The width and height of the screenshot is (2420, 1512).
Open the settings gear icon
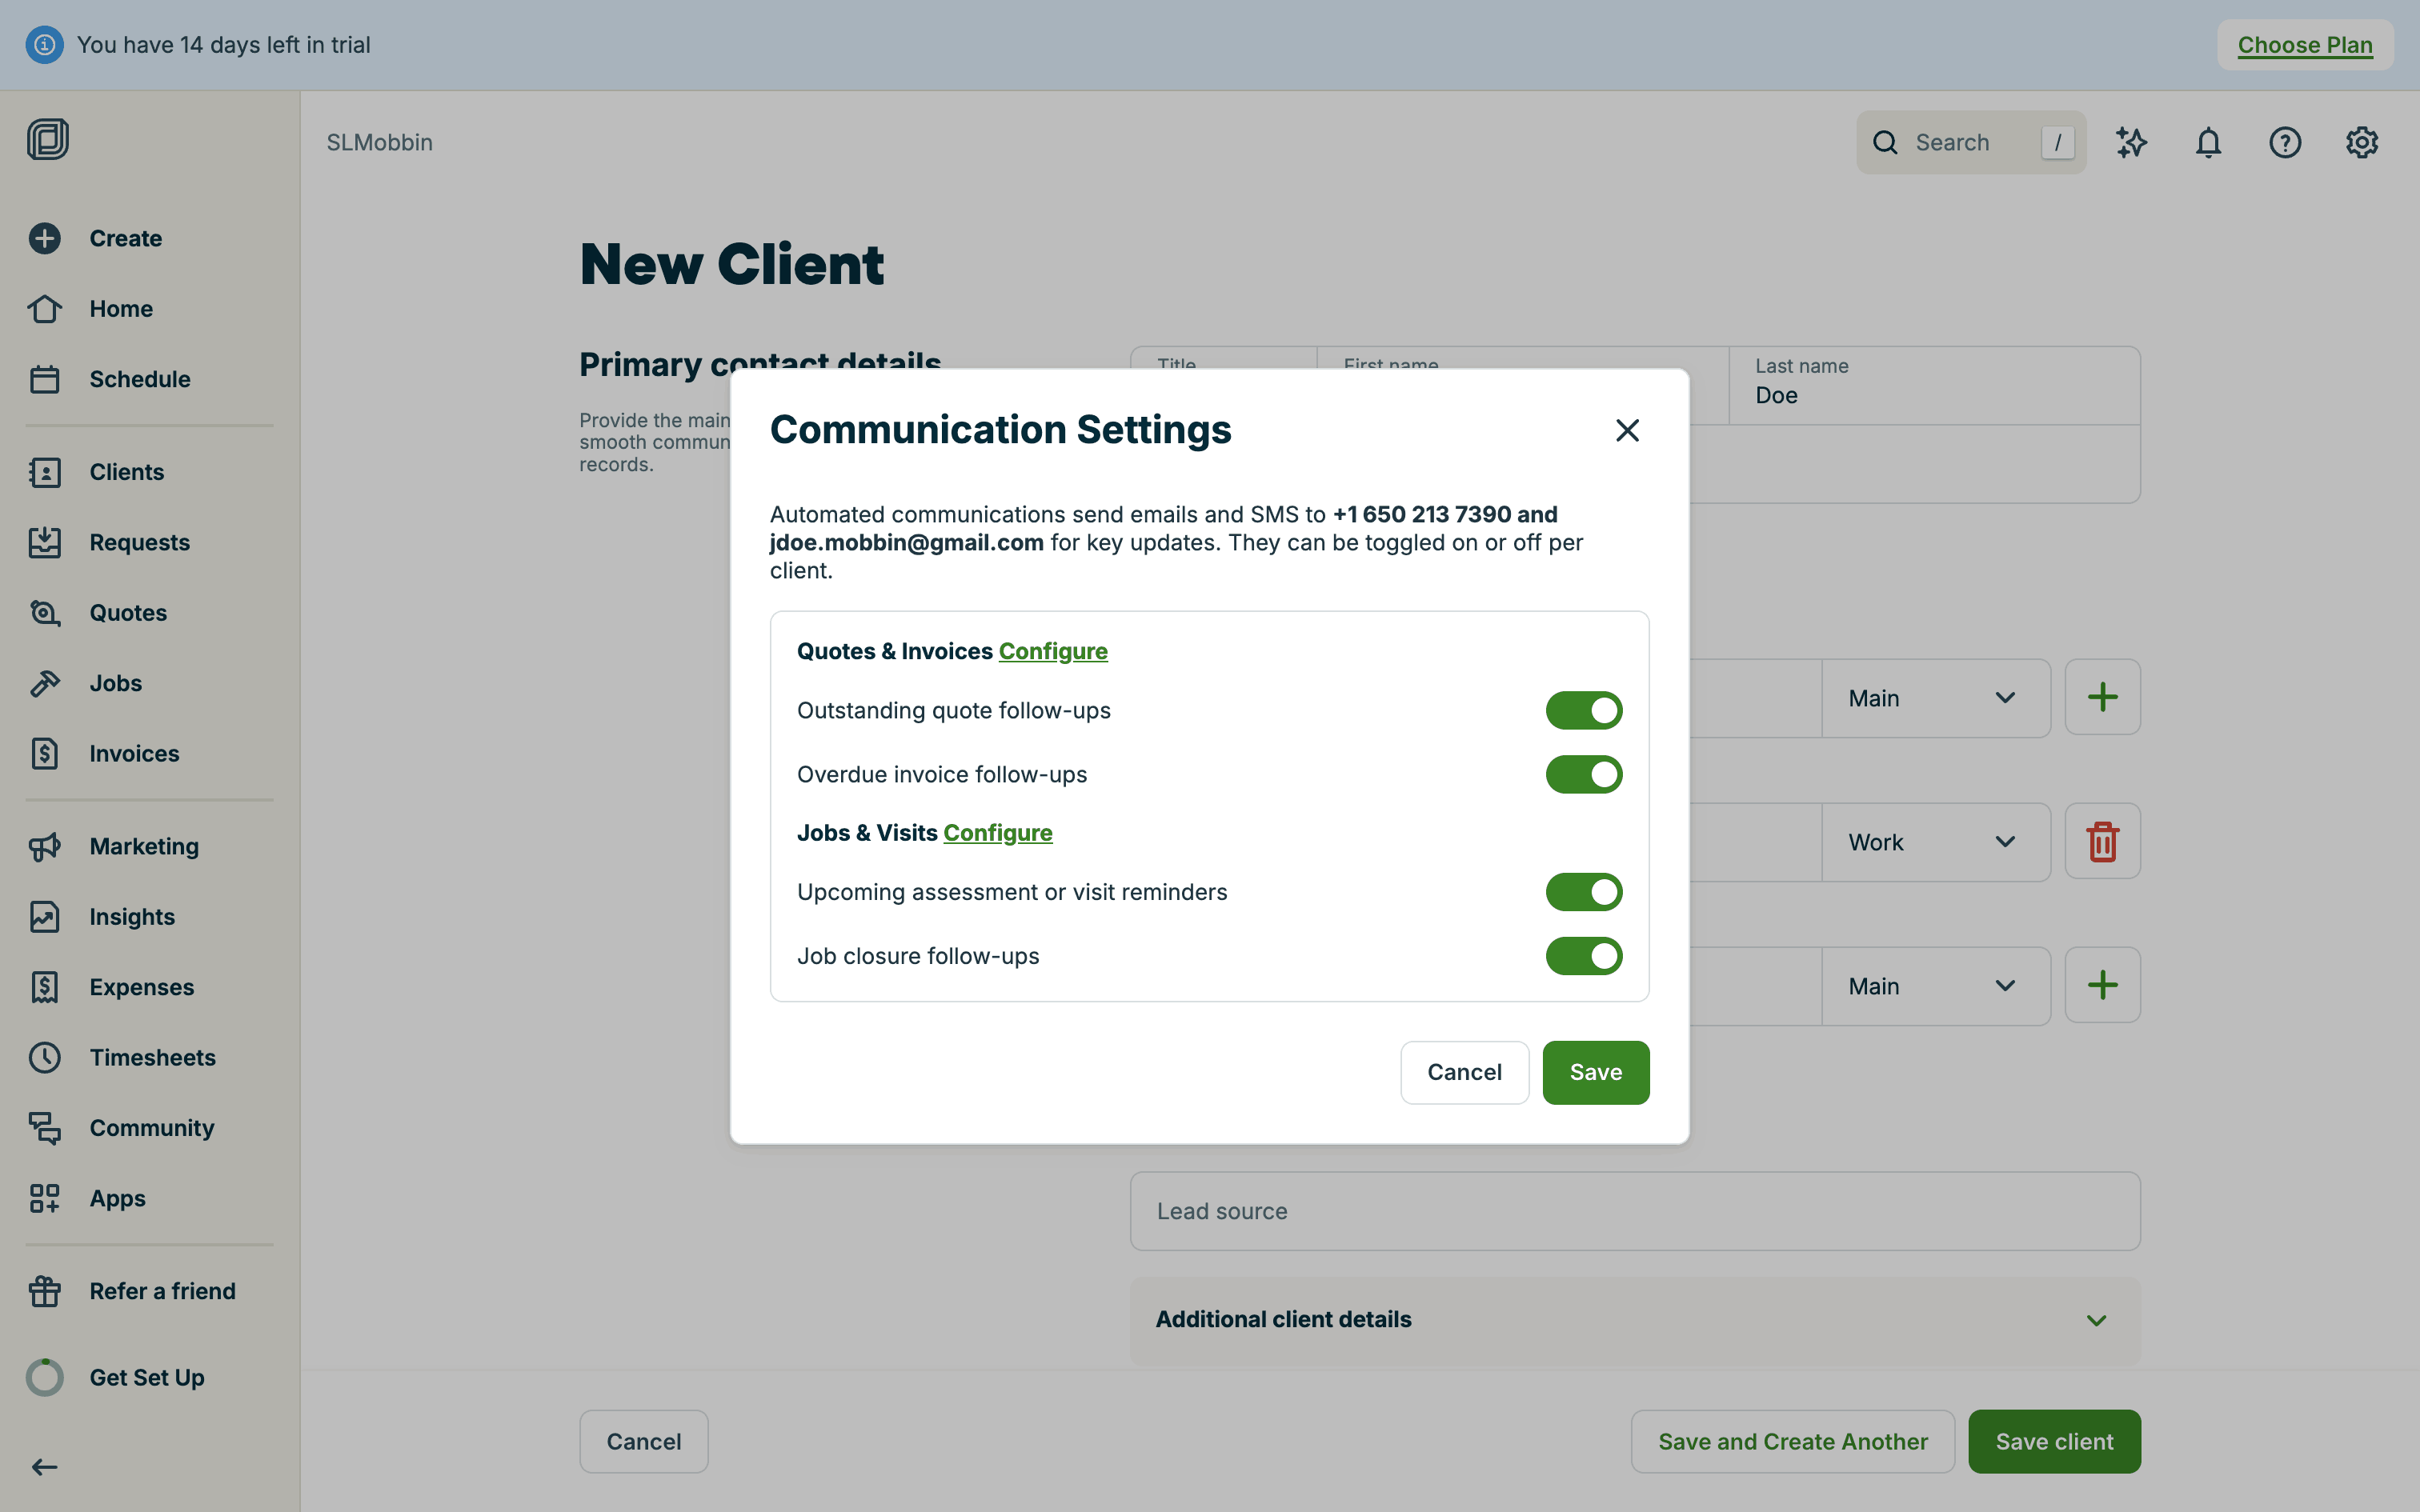(2362, 143)
